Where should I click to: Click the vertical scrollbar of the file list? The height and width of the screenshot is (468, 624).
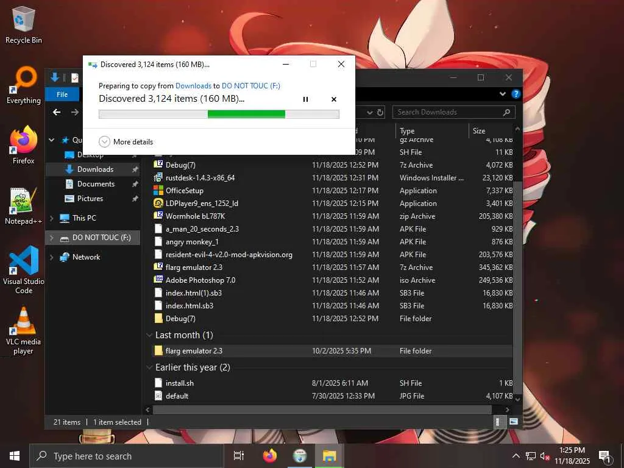pyautogui.click(x=517, y=286)
